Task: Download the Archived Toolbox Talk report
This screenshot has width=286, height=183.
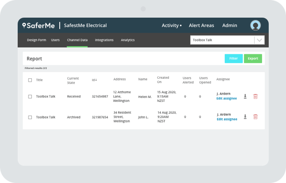Action: tap(245, 117)
